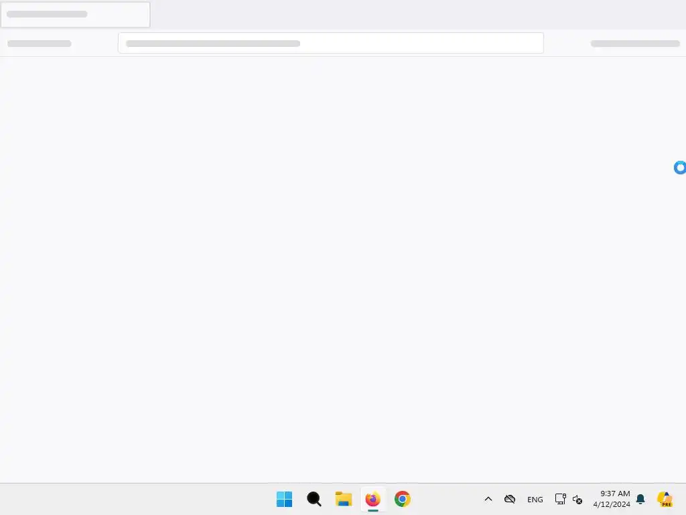Open Google Chrome from the taskbar
Viewport: 686px width, 515px height.
coord(403,499)
